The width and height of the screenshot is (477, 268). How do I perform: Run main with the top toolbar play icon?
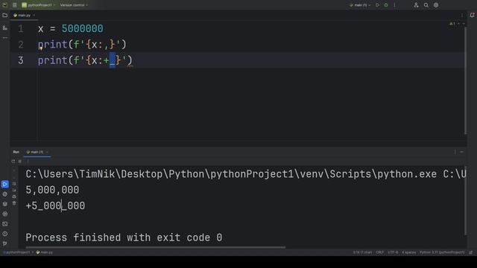tap(378, 5)
